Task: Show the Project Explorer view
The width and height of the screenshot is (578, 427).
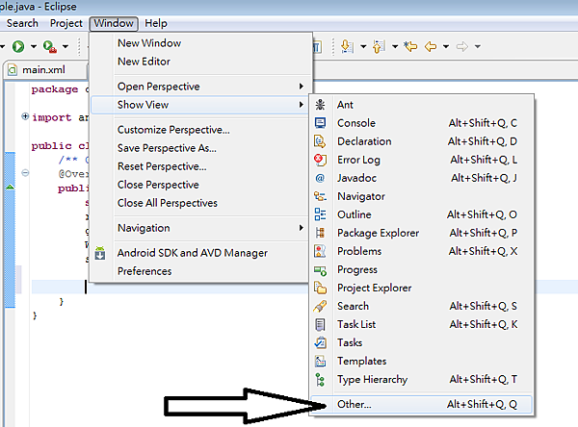Action: (x=421, y=288)
